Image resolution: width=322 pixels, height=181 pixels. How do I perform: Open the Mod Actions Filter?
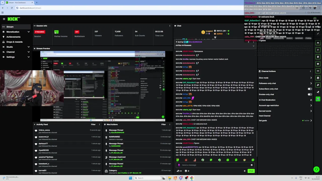coord(164,124)
